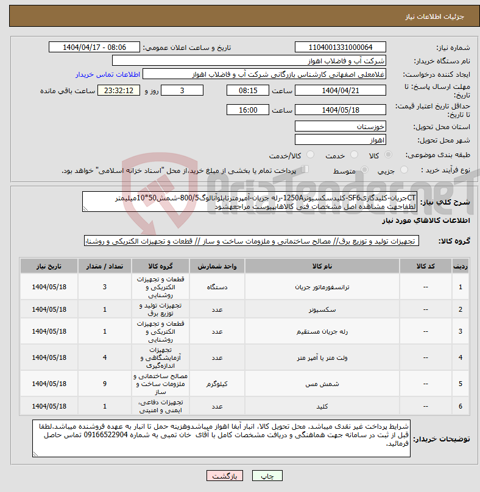Click the دستگاه unit cell

coord(217,287)
